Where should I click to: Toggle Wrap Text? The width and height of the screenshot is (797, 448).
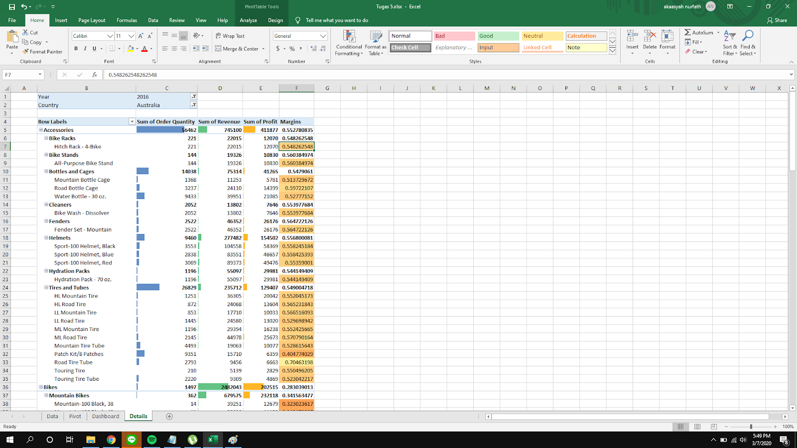[230, 36]
